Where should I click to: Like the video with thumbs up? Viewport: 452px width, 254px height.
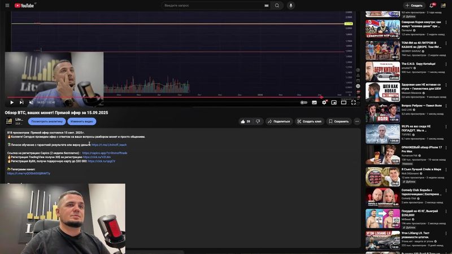245,121
